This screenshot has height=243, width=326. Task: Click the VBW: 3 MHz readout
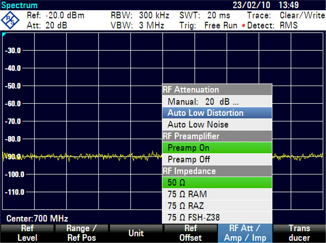tap(137, 25)
